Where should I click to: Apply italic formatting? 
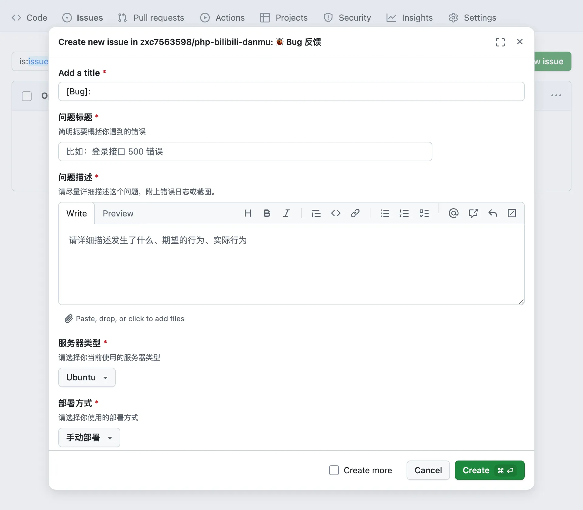287,213
